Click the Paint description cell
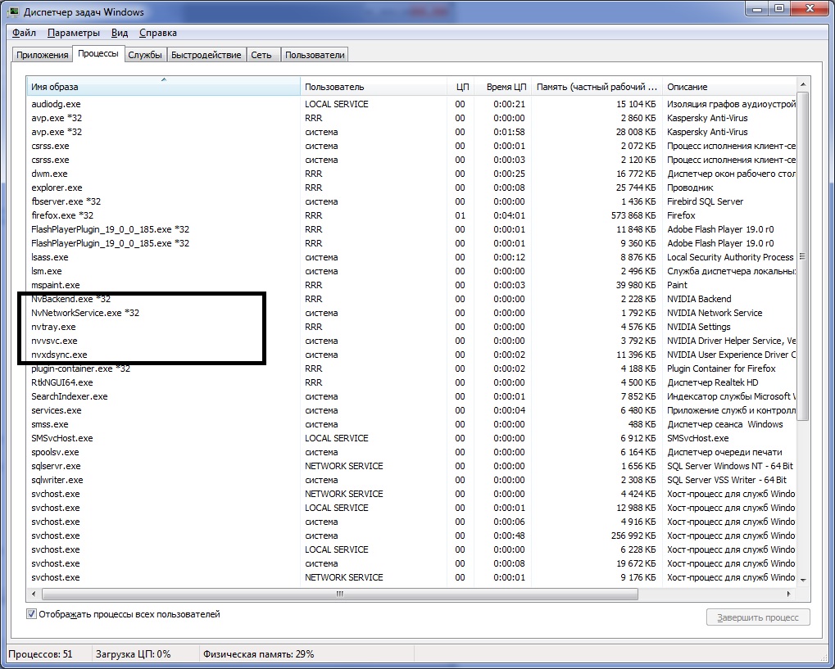Image resolution: width=835 pixels, height=669 pixels. (678, 285)
